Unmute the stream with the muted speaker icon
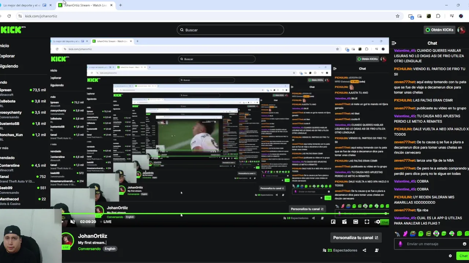The width and height of the screenshot is (469, 263). click(73, 221)
